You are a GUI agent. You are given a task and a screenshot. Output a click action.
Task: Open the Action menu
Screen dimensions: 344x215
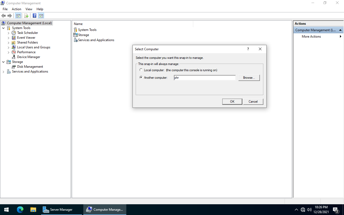[16, 9]
